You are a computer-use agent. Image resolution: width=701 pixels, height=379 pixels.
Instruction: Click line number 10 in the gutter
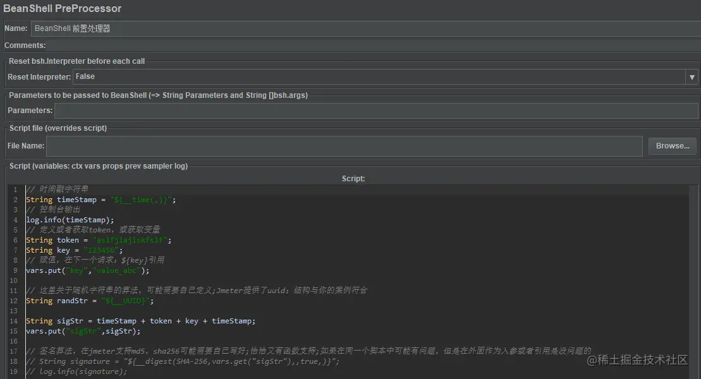(14, 280)
